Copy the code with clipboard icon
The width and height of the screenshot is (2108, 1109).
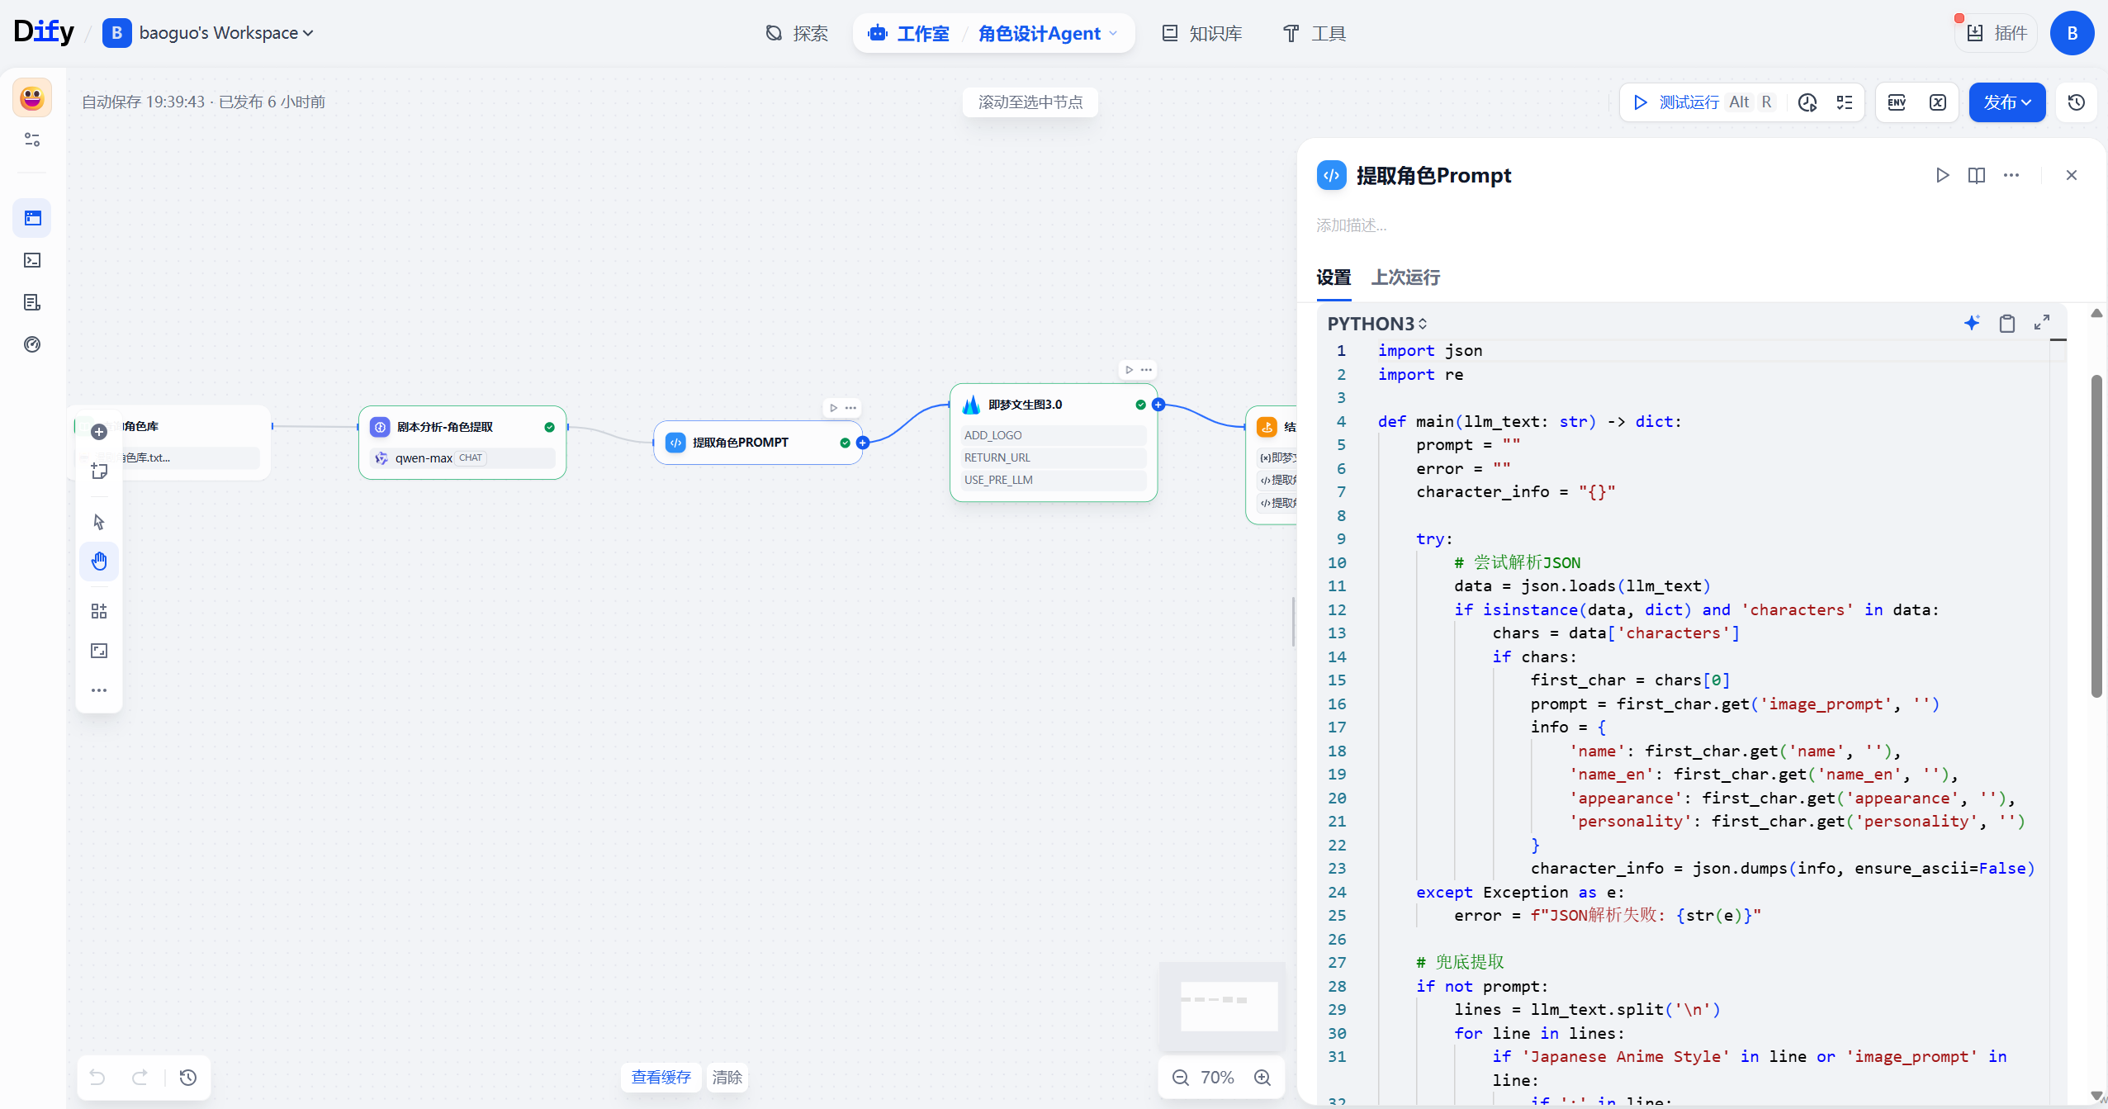coord(2007,323)
